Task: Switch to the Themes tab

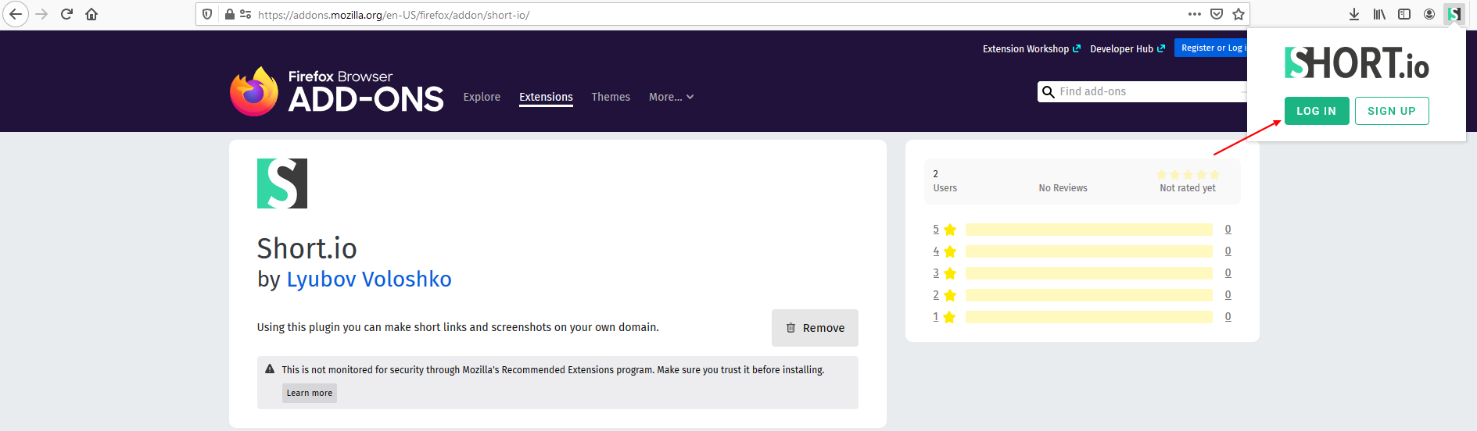Action: click(611, 97)
